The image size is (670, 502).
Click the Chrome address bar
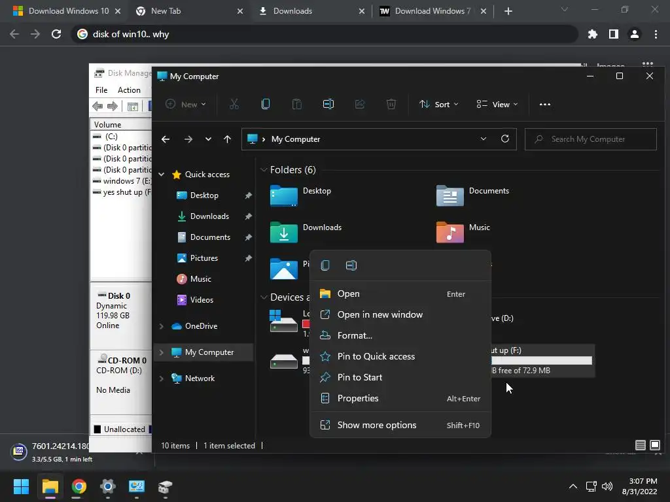point(325,34)
